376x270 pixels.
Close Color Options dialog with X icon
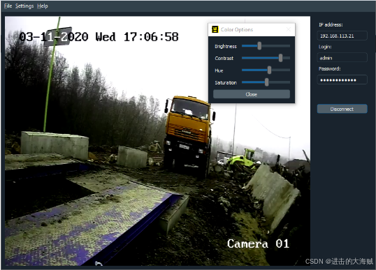tap(289, 29)
